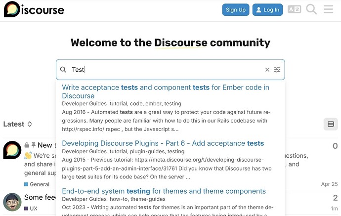Image resolution: width=341 pixels, height=216 pixels.
Task: Click the 'tutorial, code, ember, testing' tags text
Action: pos(145,103)
